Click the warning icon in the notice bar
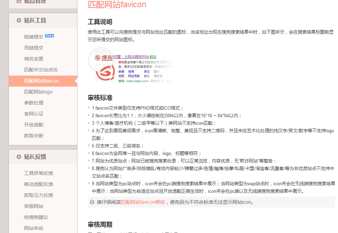This screenshot has width=338, height=233. coord(92,202)
